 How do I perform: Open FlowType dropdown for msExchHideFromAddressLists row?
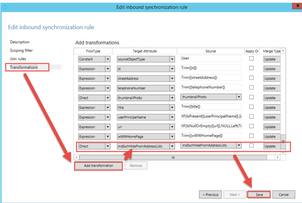click(108, 146)
